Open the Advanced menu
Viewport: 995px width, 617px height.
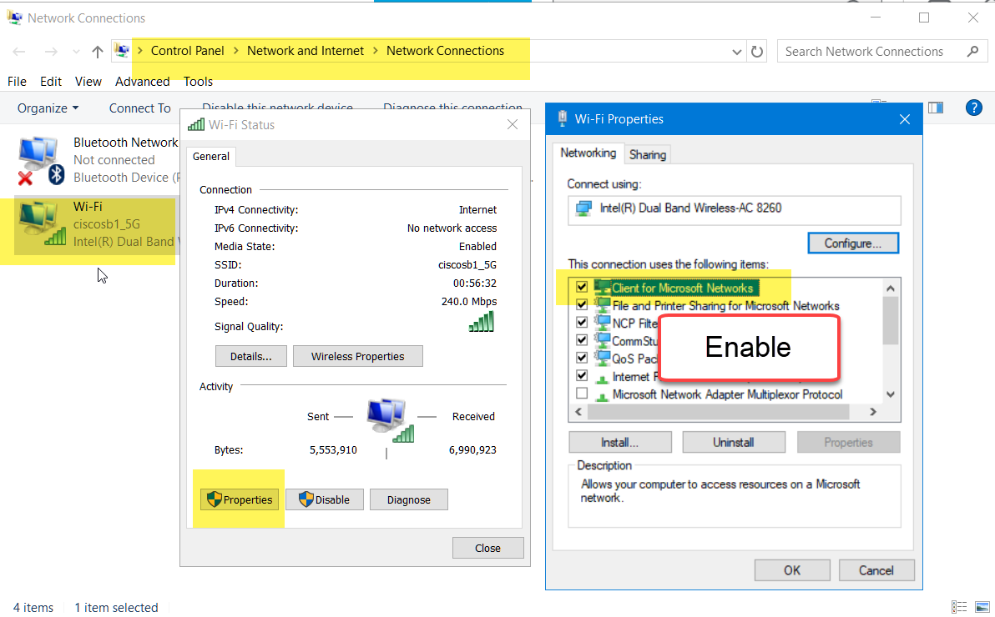click(142, 81)
